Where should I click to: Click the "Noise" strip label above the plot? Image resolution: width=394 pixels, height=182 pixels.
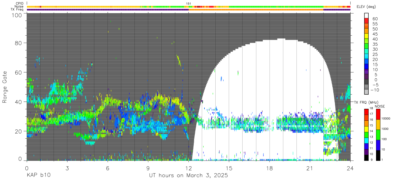tap(20, 6)
